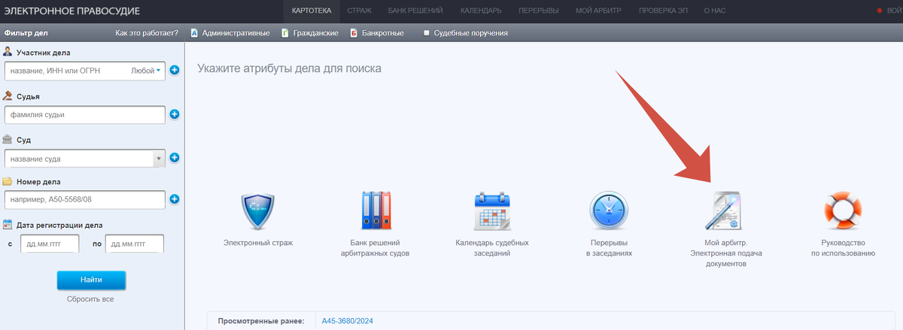Click the Дата регистрации calendar icon
903x330 pixels.
pyautogui.click(x=8, y=225)
